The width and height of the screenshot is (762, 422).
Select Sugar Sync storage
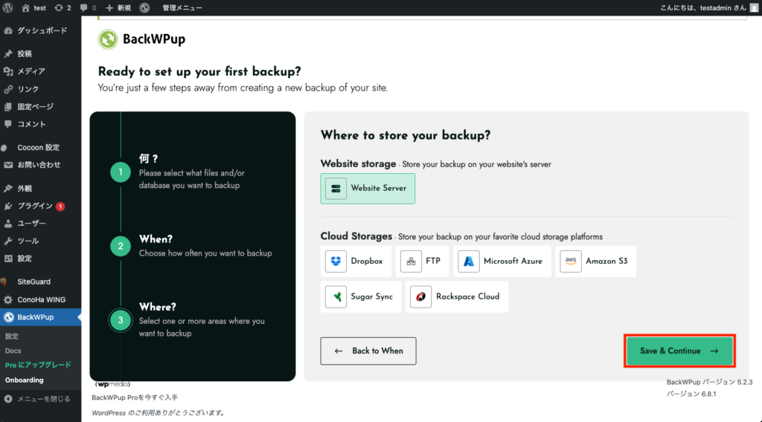point(361,297)
